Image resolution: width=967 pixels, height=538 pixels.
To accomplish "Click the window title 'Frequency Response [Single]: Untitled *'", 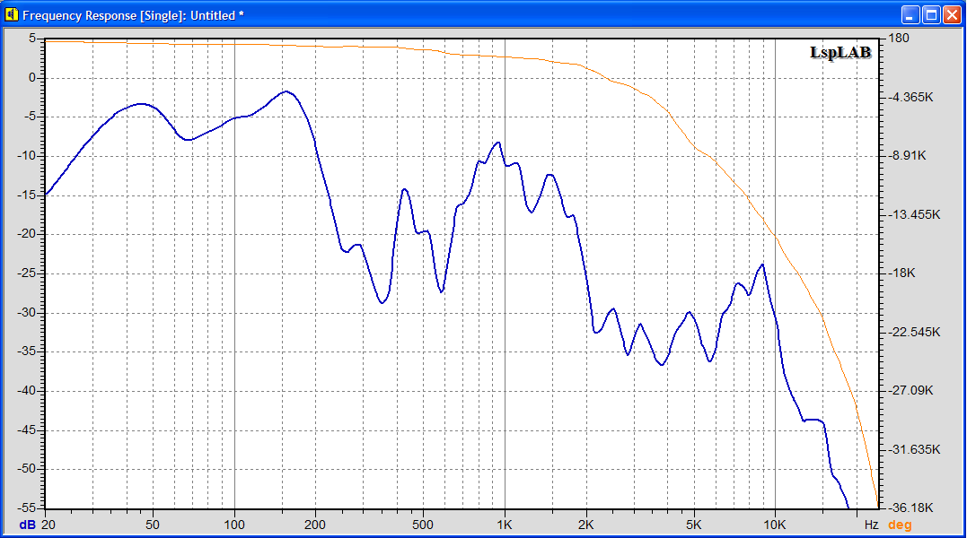I will tap(133, 15).
